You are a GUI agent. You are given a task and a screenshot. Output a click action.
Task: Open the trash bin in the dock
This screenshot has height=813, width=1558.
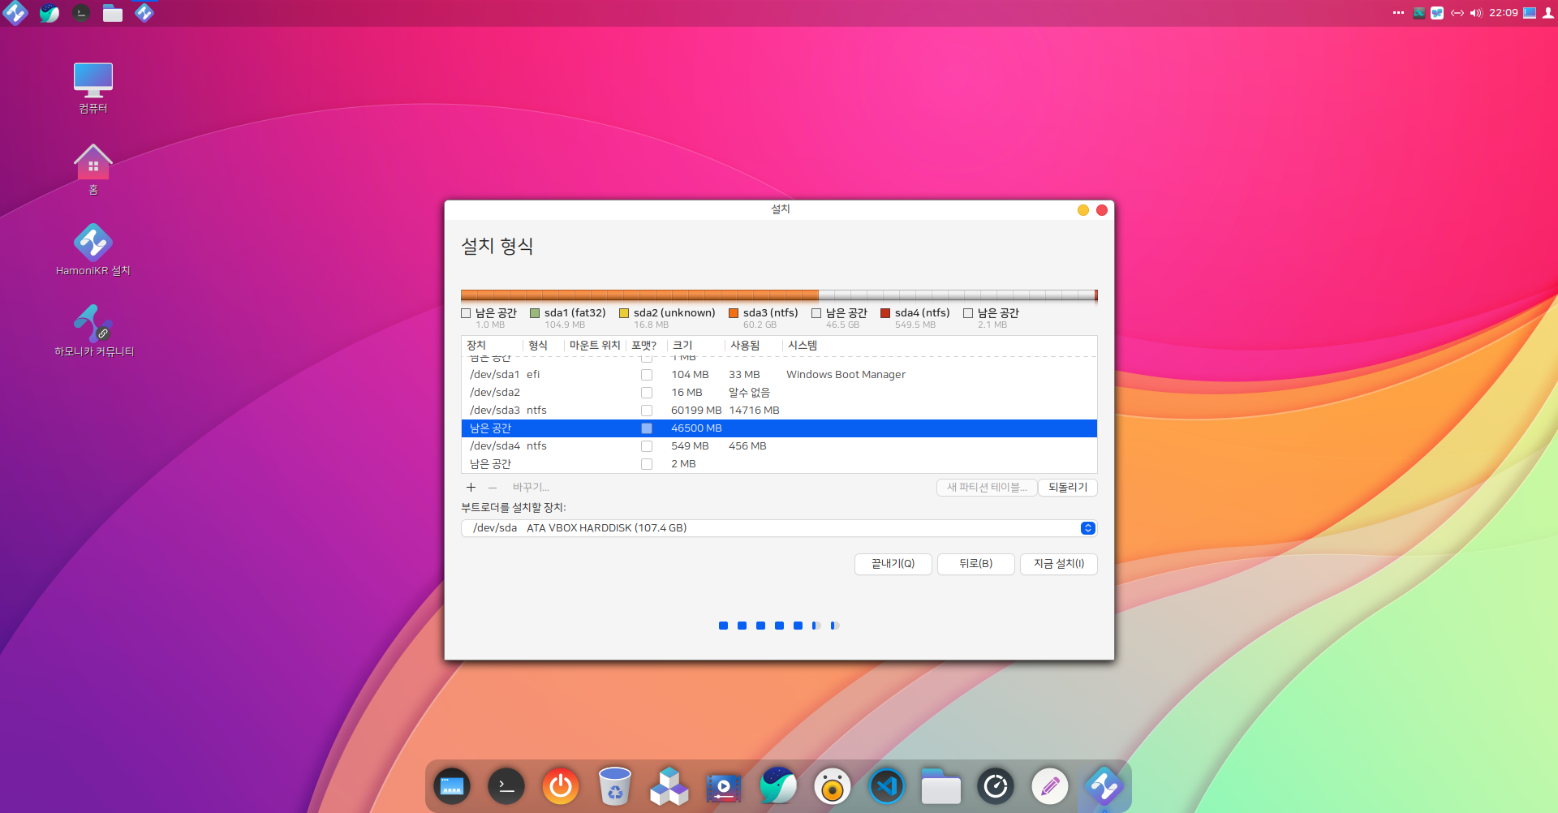pos(614,786)
